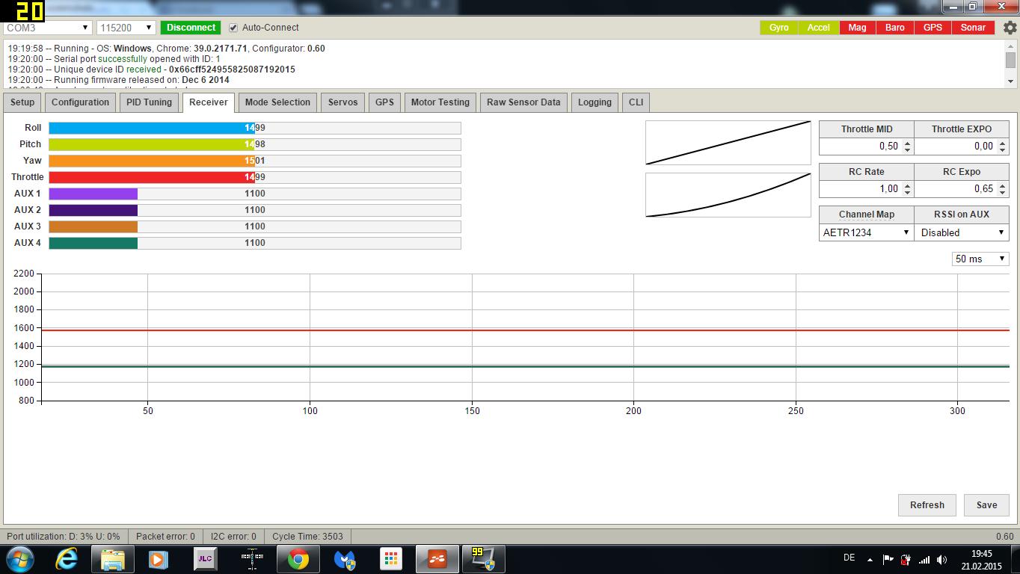
Task: Open Windows Explorer folder icon in taskbar
Action: (113, 559)
